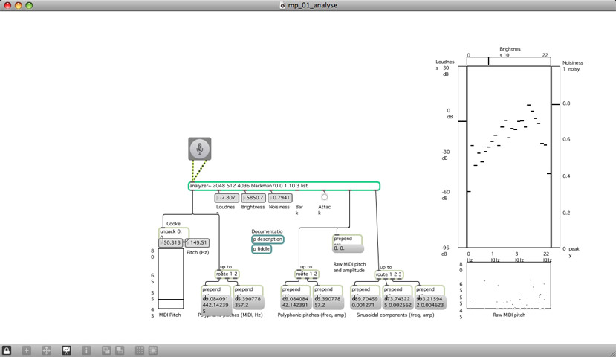The image size is (616, 357).
Task: Click the Attack bang button circle
Action: (x=325, y=197)
